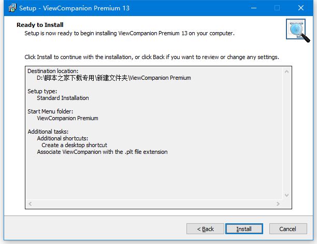Screen dimensions: 317x244
Task: Click the setup installer icon in title bar
Action: coord(12,8)
